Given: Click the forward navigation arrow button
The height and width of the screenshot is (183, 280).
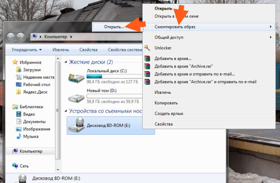Looking at the screenshot, I should [x=21, y=37].
